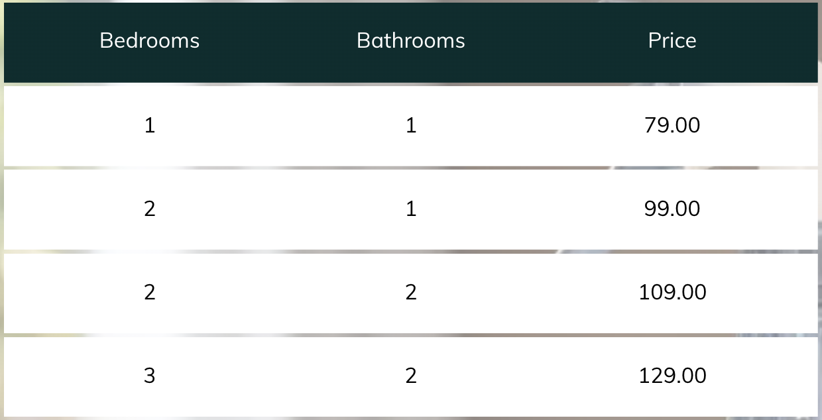This screenshot has width=822, height=420.
Task: Select the 99.00 price cell
Action: (672, 209)
